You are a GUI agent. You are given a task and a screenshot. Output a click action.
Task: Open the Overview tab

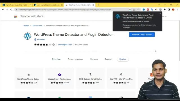pyautogui.click(x=56, y=59)
